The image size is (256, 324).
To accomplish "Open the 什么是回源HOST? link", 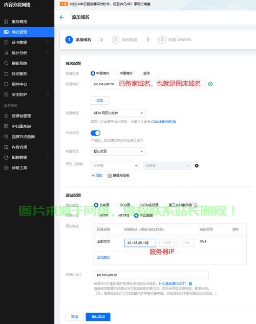I will point(175,283).
